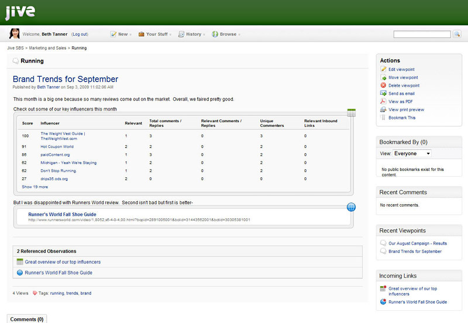Click Delete viewpoint action
The image size is (468, 323).
(x=404, y=85)
